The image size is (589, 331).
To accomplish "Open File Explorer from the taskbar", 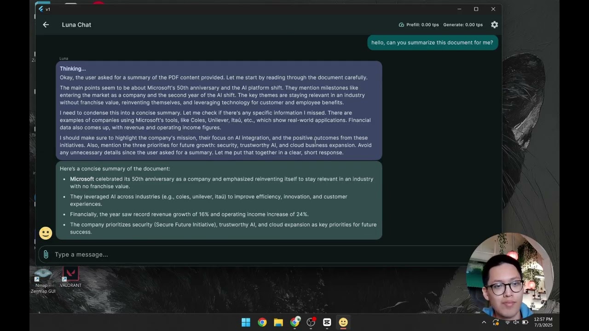I will click(x=278, y=322).
